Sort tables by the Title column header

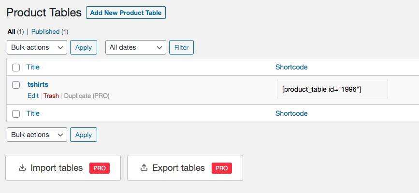(33, 67)
